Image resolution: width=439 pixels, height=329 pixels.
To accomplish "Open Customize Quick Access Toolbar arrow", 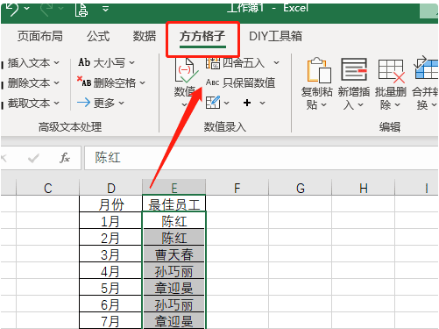I will pos(106,9).
